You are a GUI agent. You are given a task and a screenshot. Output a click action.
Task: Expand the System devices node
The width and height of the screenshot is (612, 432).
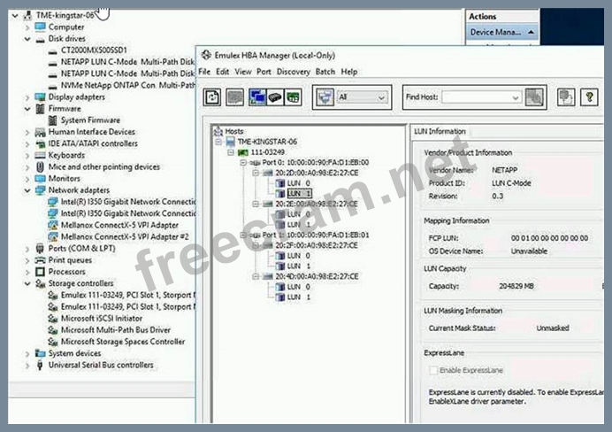(x=27, y=353)
